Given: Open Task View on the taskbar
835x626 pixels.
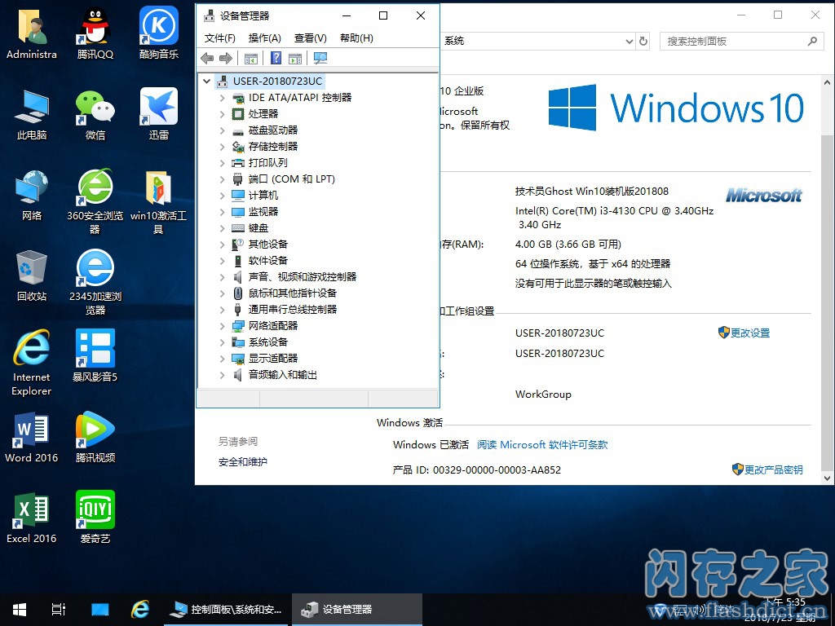Looking at the screenshot, I should tap(59, 610).
